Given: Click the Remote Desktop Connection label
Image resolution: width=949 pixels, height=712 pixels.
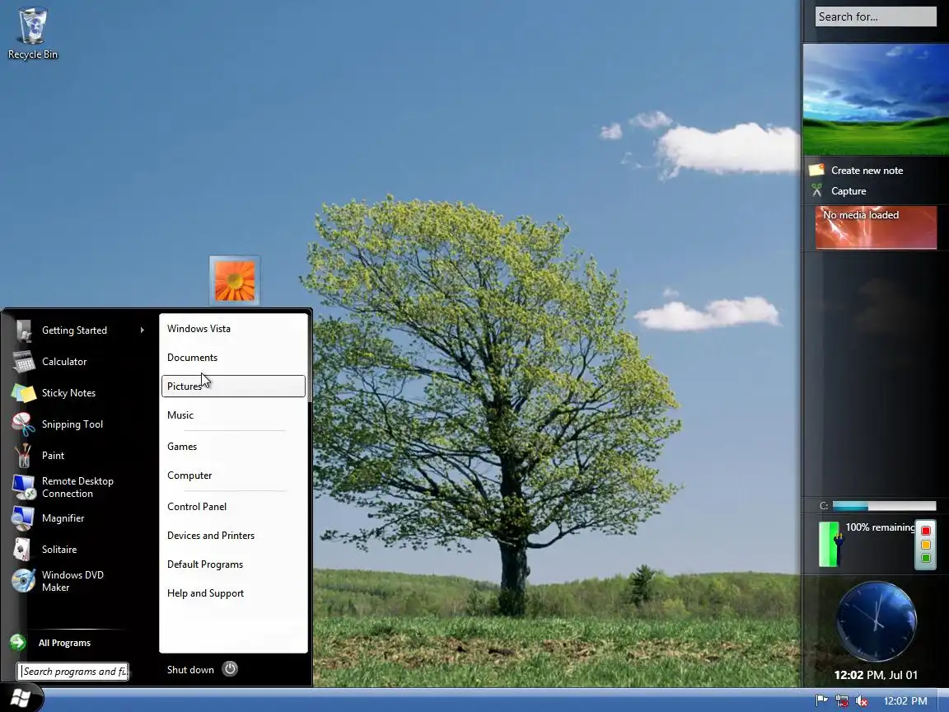Looking at the screenshot, I should [x=77, y=487].
